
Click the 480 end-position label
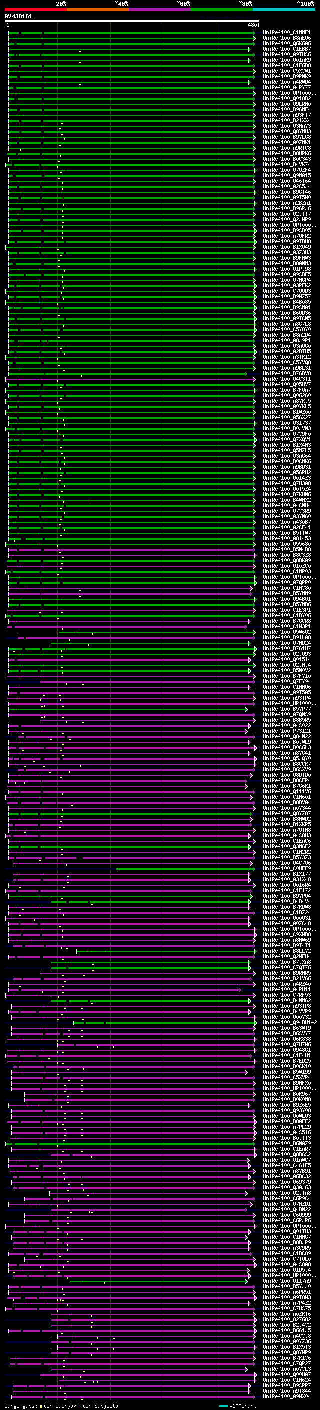(x=252, y=25)
